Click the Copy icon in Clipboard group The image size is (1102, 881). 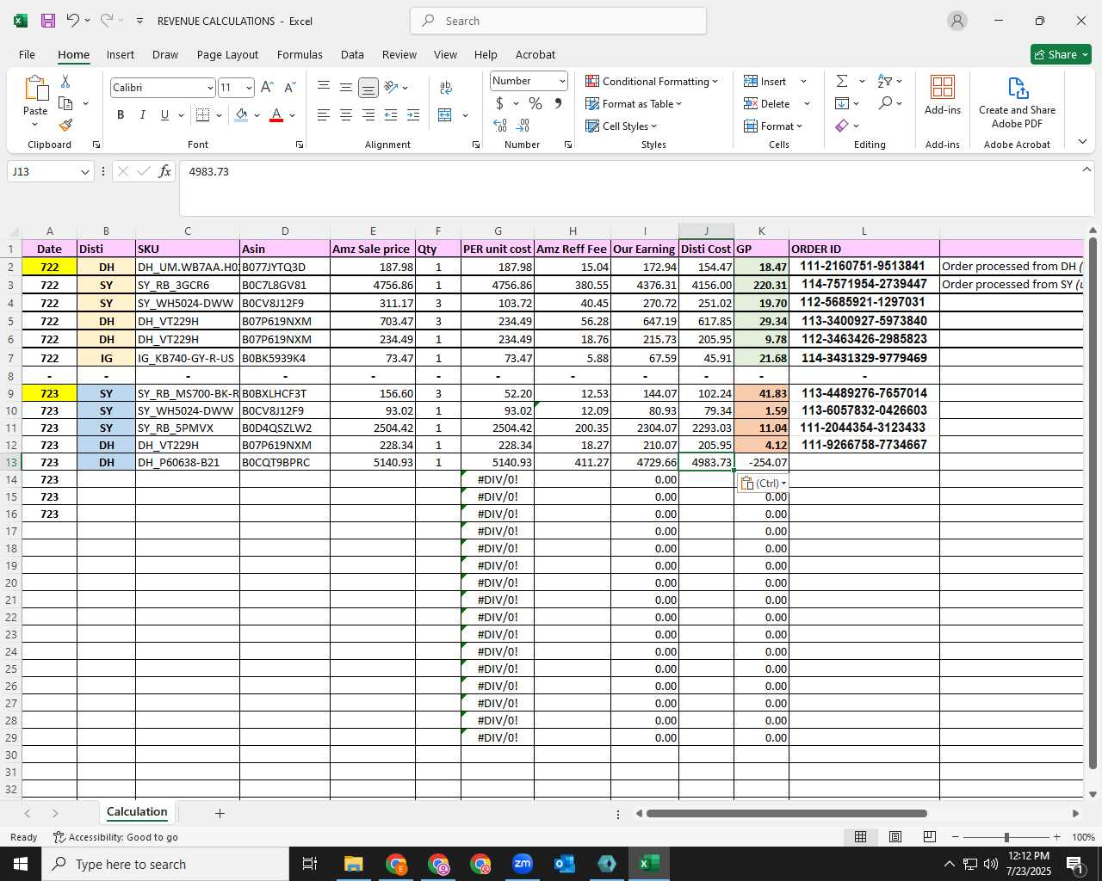point(65,103)
